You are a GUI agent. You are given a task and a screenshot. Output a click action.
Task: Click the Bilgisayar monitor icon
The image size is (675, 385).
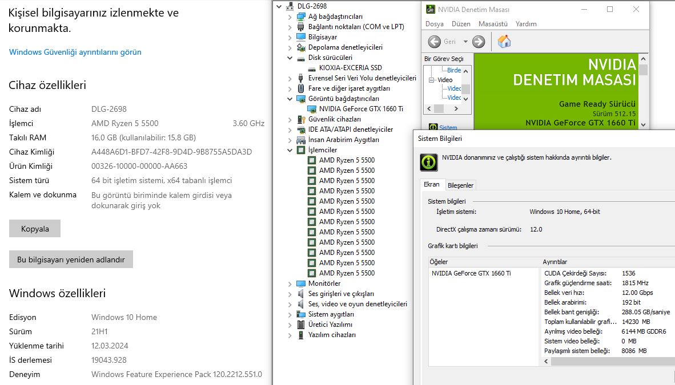(301, 37)
